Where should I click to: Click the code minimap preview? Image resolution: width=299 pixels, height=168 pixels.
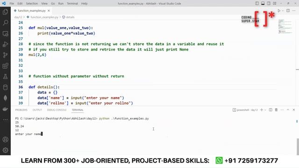point(285,26)
